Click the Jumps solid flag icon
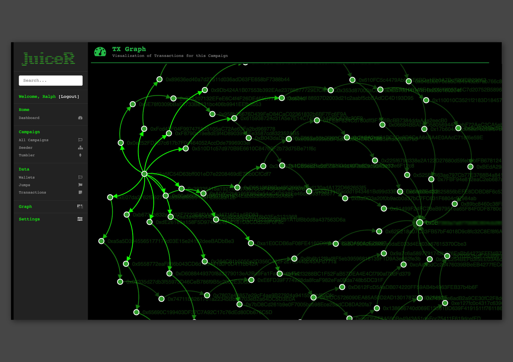The height and width of the screenshot is (362, 513). pyautogui.click(x=80, y=185)
